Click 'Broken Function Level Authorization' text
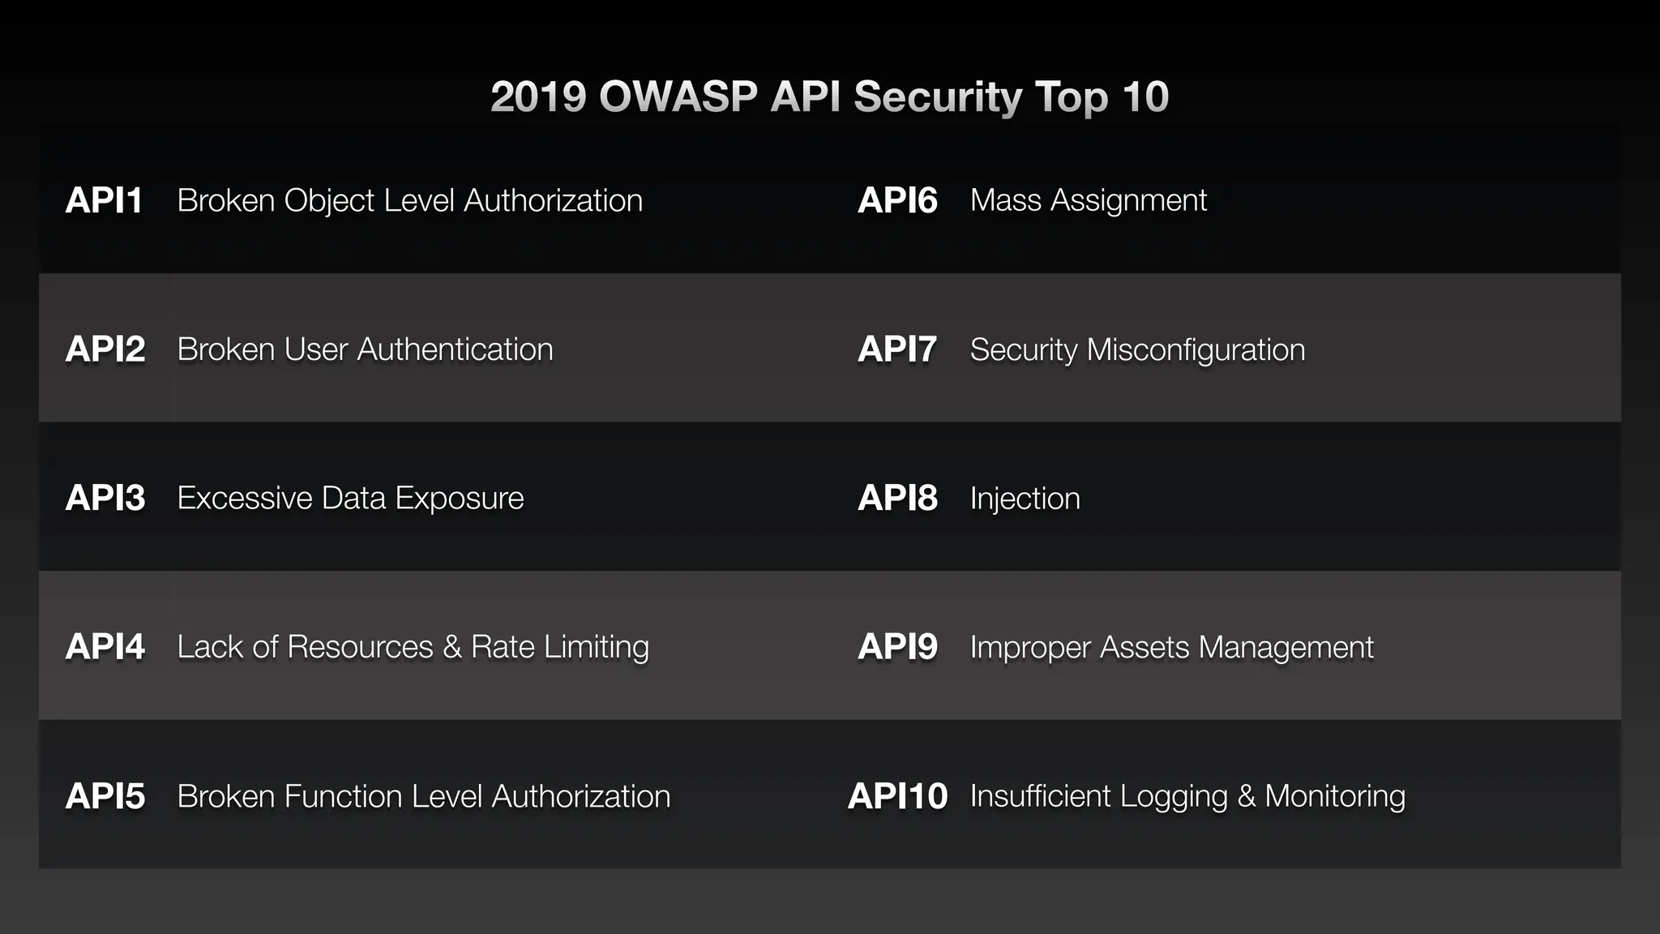 424,796
